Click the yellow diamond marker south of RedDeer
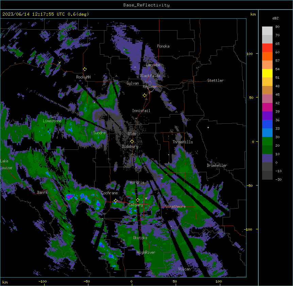 tap(145, 95)
